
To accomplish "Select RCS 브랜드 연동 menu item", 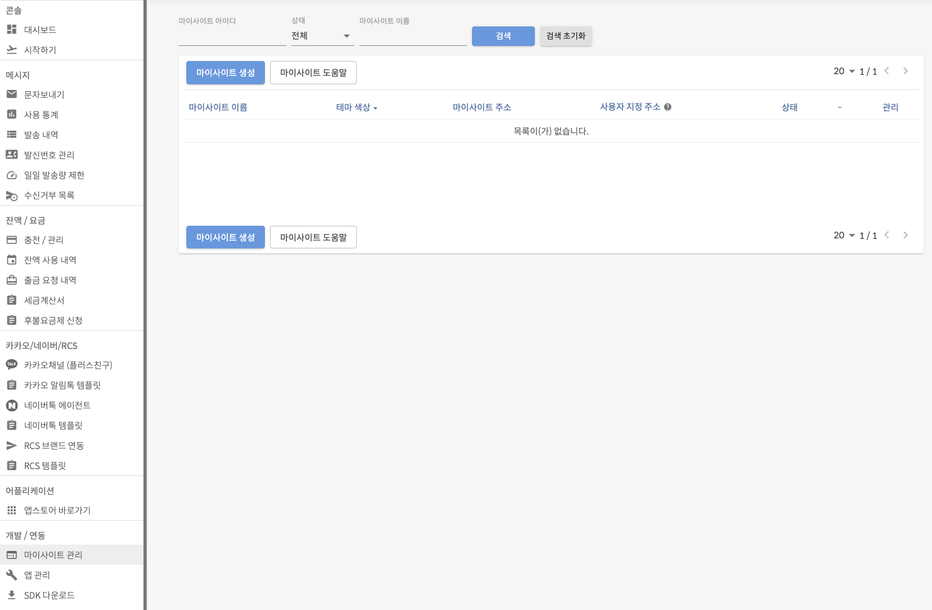I will [x=53, y=445].
